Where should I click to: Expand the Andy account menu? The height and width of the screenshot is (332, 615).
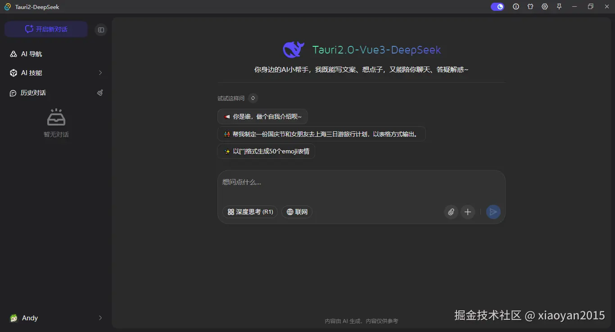pos(56,318)
